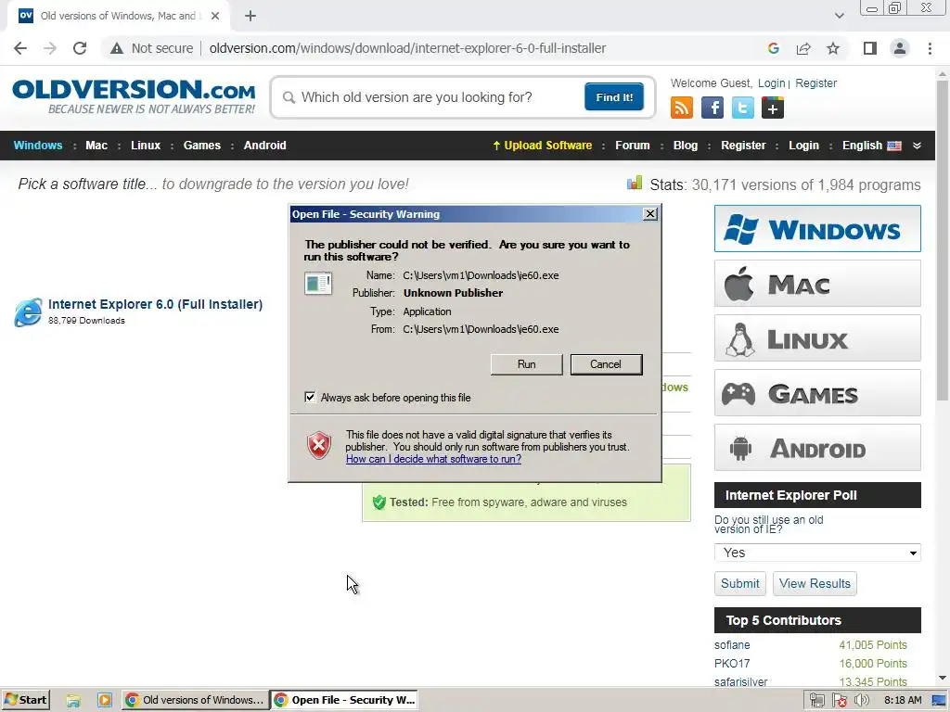Reload the oldversion.com page
Viewport: 950px width, 712px height.
coord(80,48)
